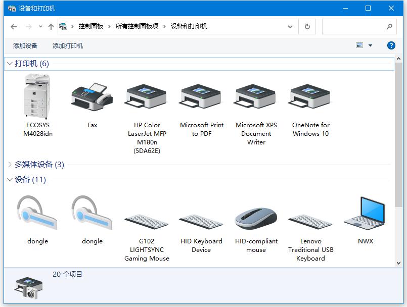Open OneNote for Windows 10 printer

310,96
